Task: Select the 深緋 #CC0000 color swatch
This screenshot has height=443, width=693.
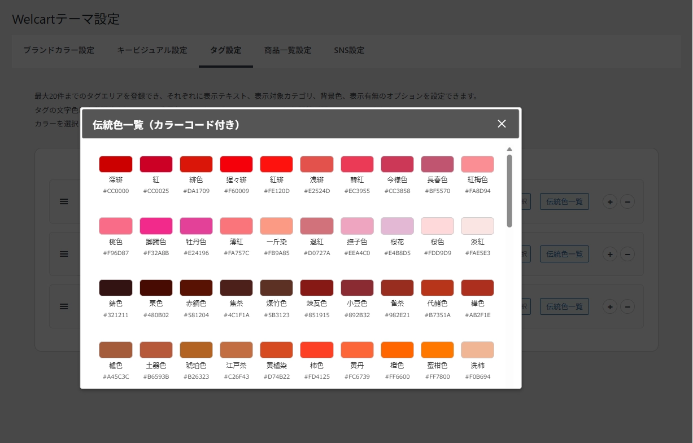Action: pos(115,164)
